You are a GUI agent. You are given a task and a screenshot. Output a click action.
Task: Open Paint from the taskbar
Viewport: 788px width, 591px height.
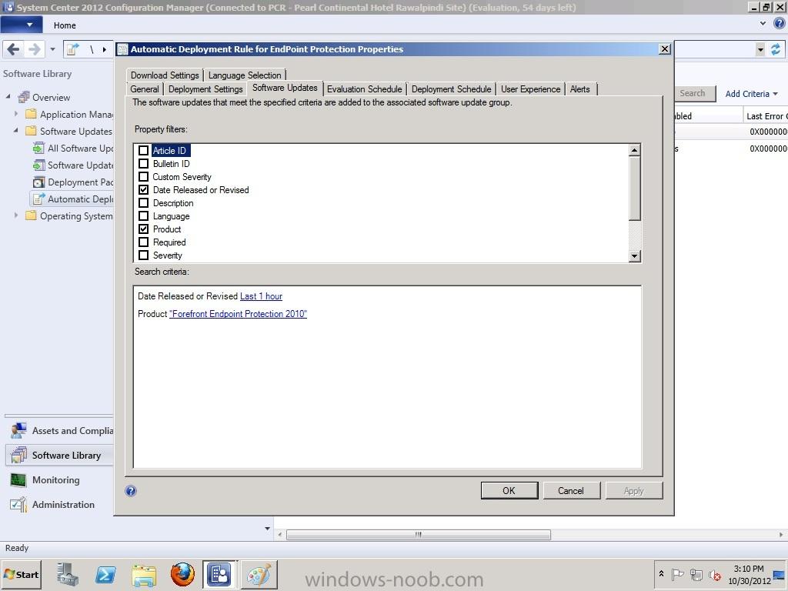pos(259,574)
